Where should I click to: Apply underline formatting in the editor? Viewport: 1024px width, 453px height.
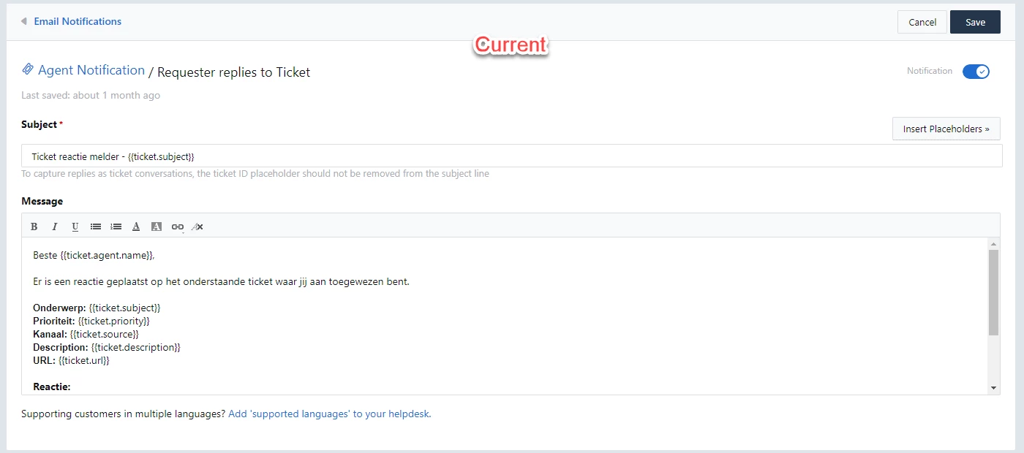click(x=75, y=226)
